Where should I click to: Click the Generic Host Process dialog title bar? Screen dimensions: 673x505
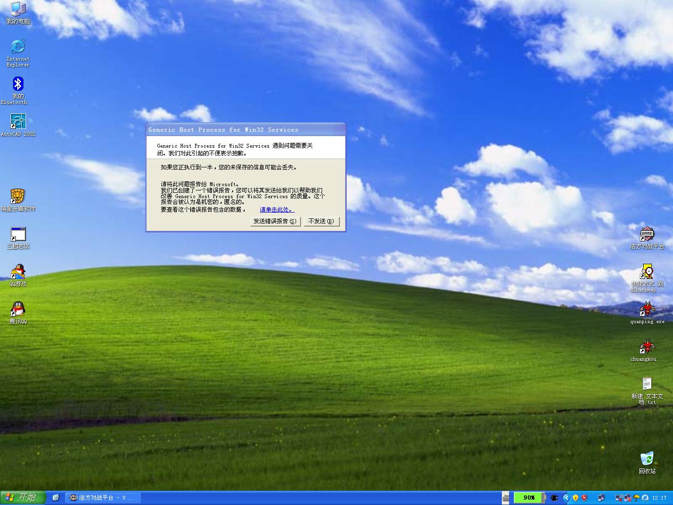[x=246, y=130]
